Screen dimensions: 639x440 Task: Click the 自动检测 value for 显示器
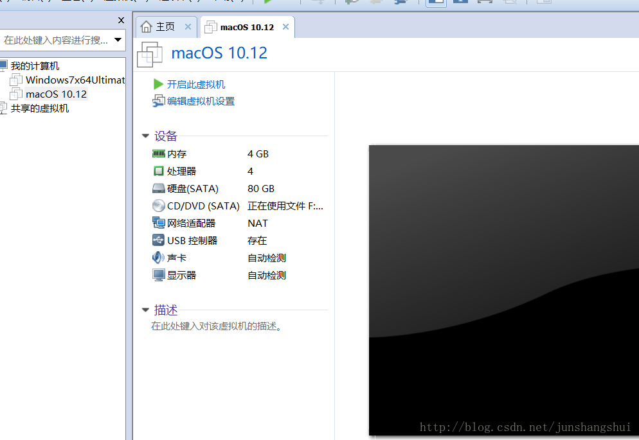click(267, 275)
